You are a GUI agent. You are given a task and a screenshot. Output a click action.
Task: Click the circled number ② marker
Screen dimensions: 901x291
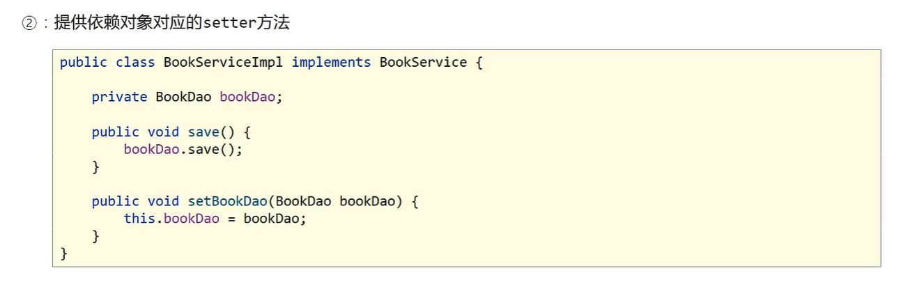(x=29, y=23)
